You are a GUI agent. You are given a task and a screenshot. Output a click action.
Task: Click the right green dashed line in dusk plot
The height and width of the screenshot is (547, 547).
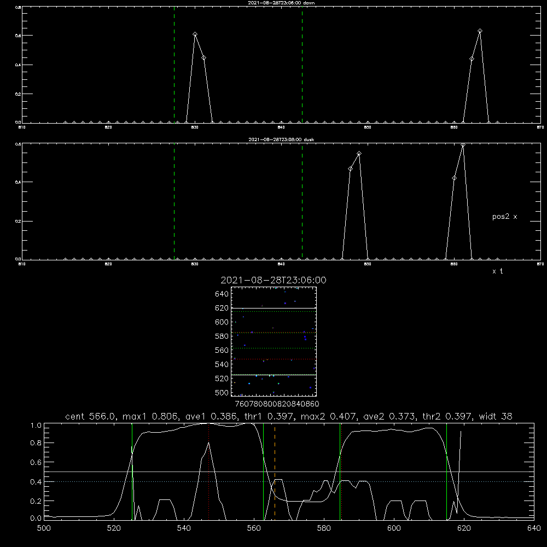click(302, 202)
